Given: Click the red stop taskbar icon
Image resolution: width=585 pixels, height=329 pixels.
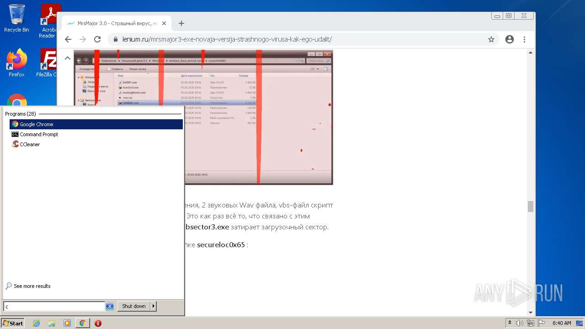Looking at the screenshot, I should [x=98, y=323].
